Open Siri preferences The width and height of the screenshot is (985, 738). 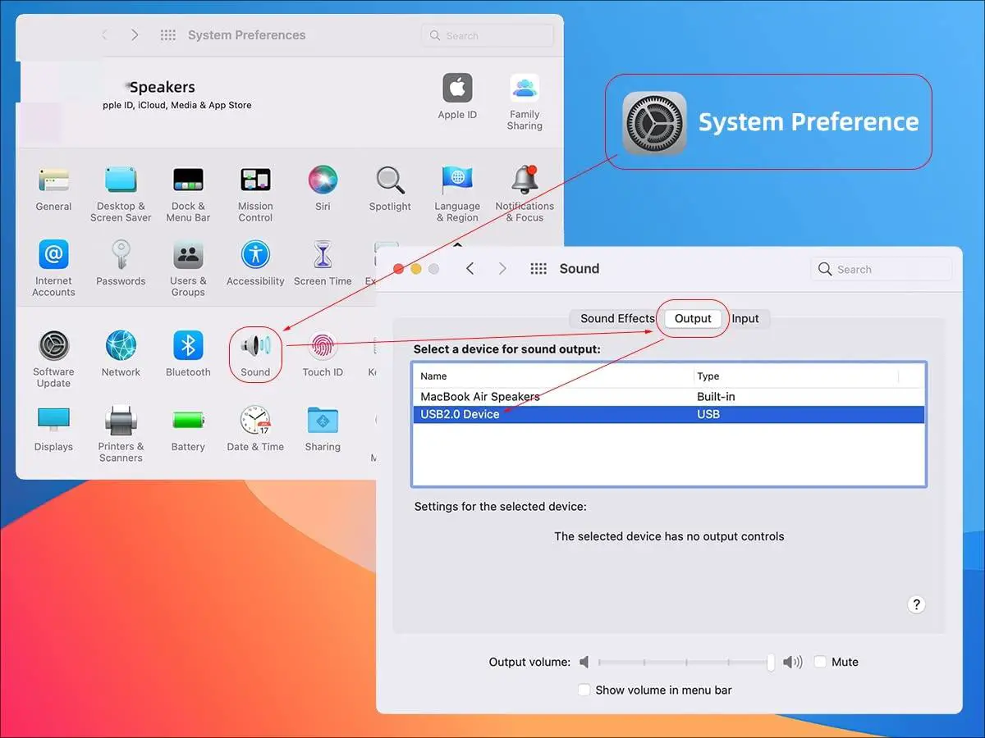click(323, 180)
